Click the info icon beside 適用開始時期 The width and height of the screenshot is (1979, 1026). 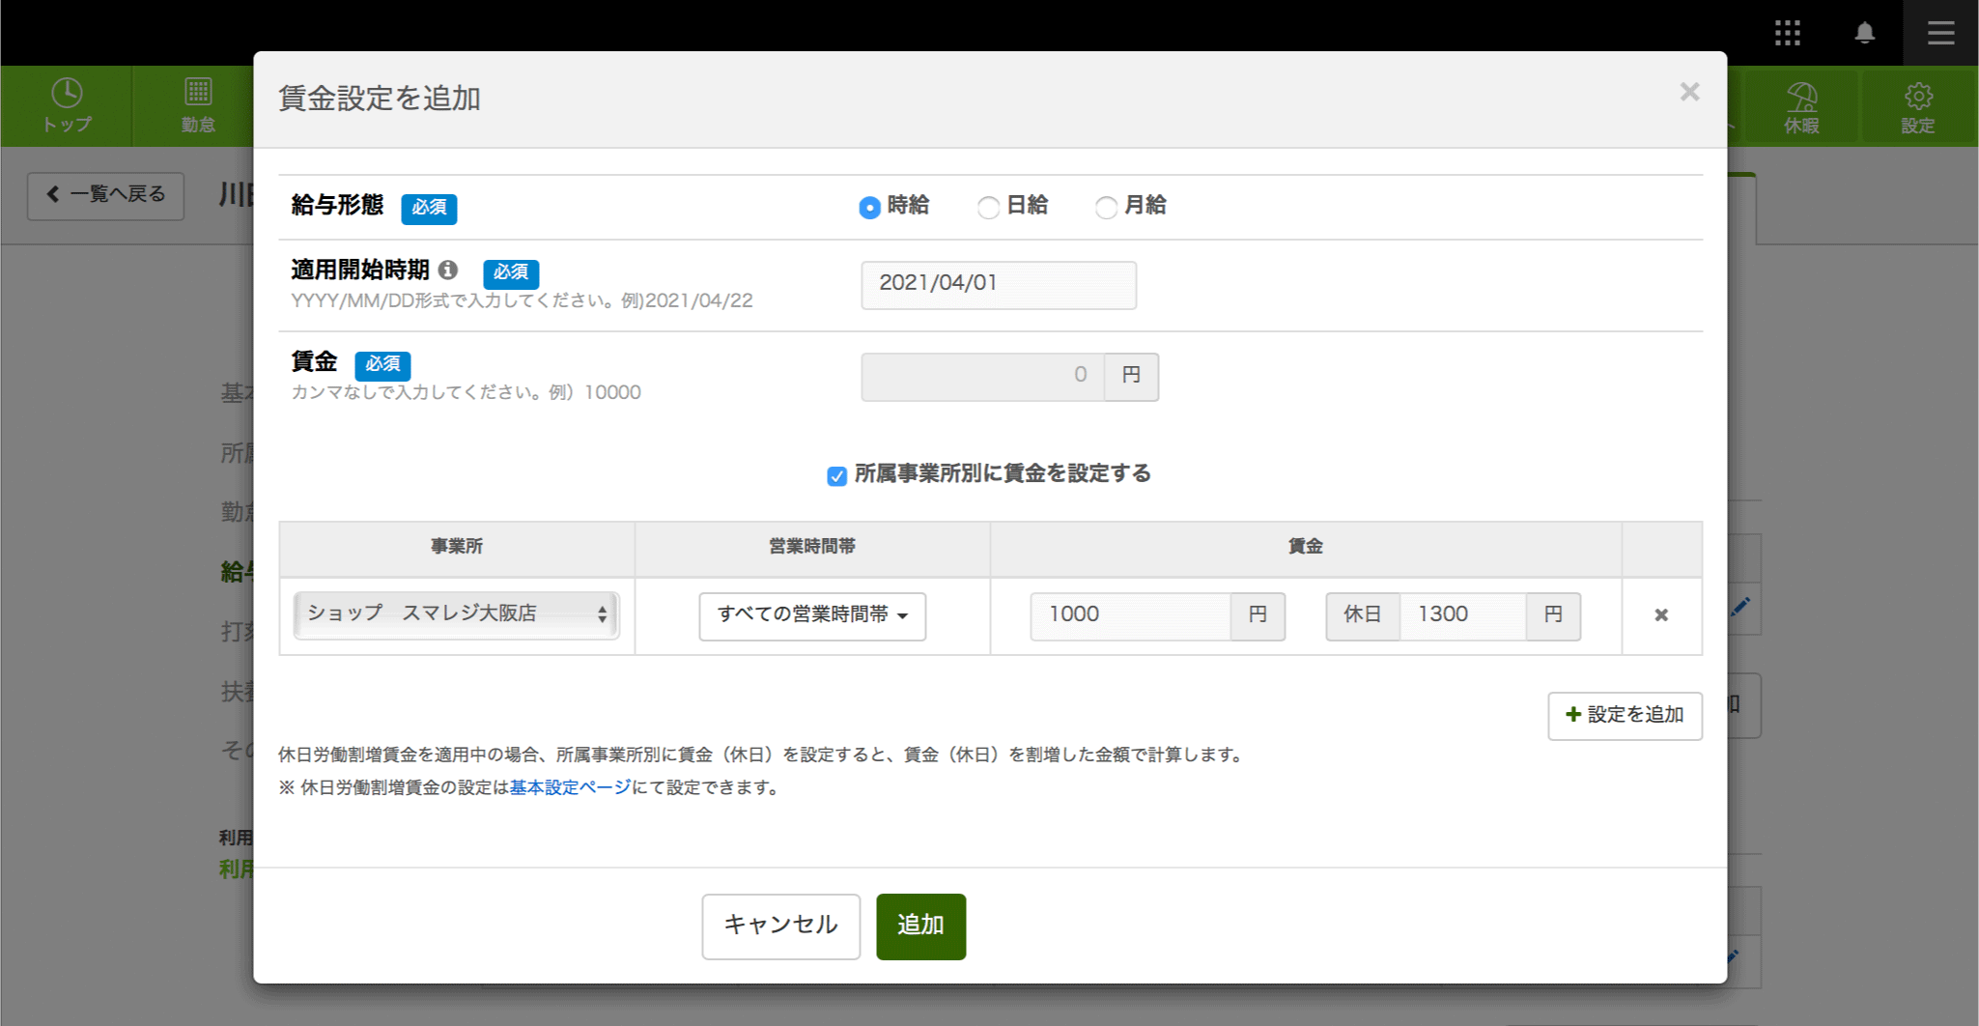pos(448,270)
